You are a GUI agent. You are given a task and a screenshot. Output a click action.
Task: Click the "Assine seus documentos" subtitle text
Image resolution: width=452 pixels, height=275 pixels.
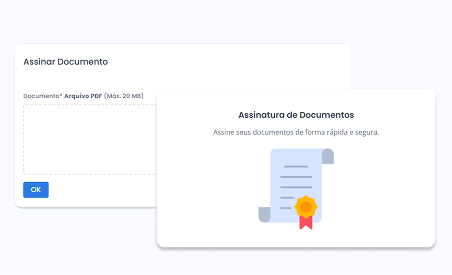pyautogui.click(x=296, y=132)
